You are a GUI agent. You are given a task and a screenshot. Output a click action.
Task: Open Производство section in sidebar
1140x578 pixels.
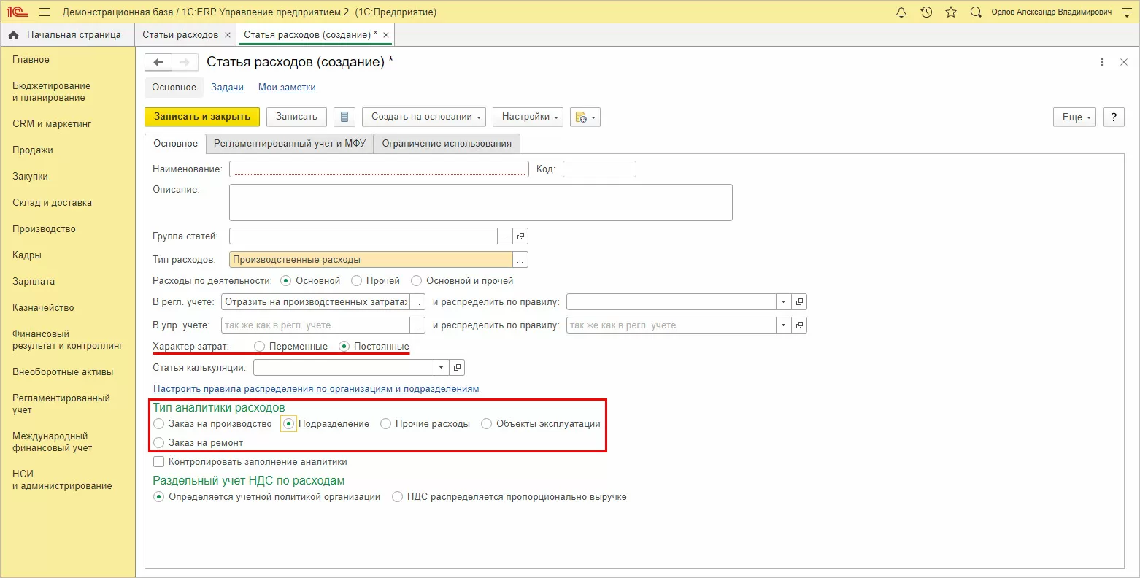44,229
